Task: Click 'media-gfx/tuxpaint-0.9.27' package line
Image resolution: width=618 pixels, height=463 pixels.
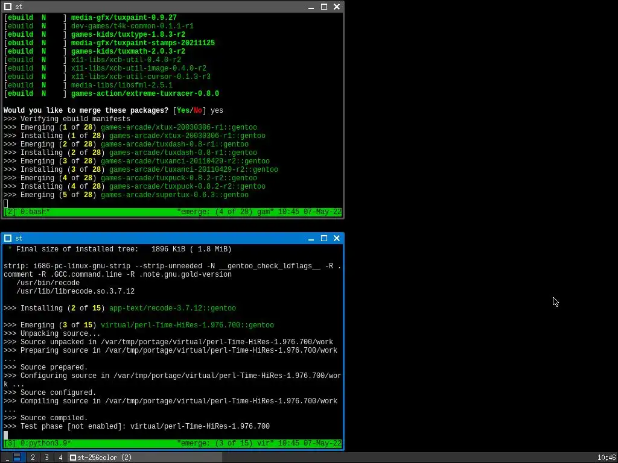Action: [x=124, y=17]
